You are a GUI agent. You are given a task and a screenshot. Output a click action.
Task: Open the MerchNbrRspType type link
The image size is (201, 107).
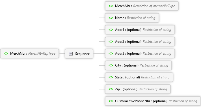42,53
